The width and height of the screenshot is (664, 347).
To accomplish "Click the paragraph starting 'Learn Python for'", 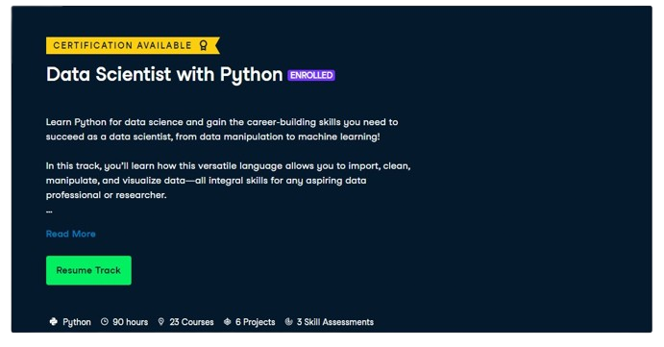I will pos(222,129).
